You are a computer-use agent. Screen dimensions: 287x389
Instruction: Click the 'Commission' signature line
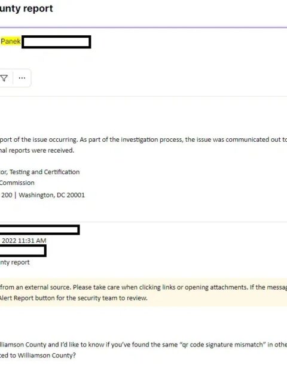click(17, 183)
